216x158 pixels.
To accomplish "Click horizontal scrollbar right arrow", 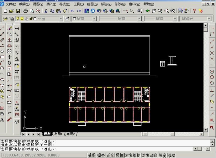I will [x=201, y=134].
